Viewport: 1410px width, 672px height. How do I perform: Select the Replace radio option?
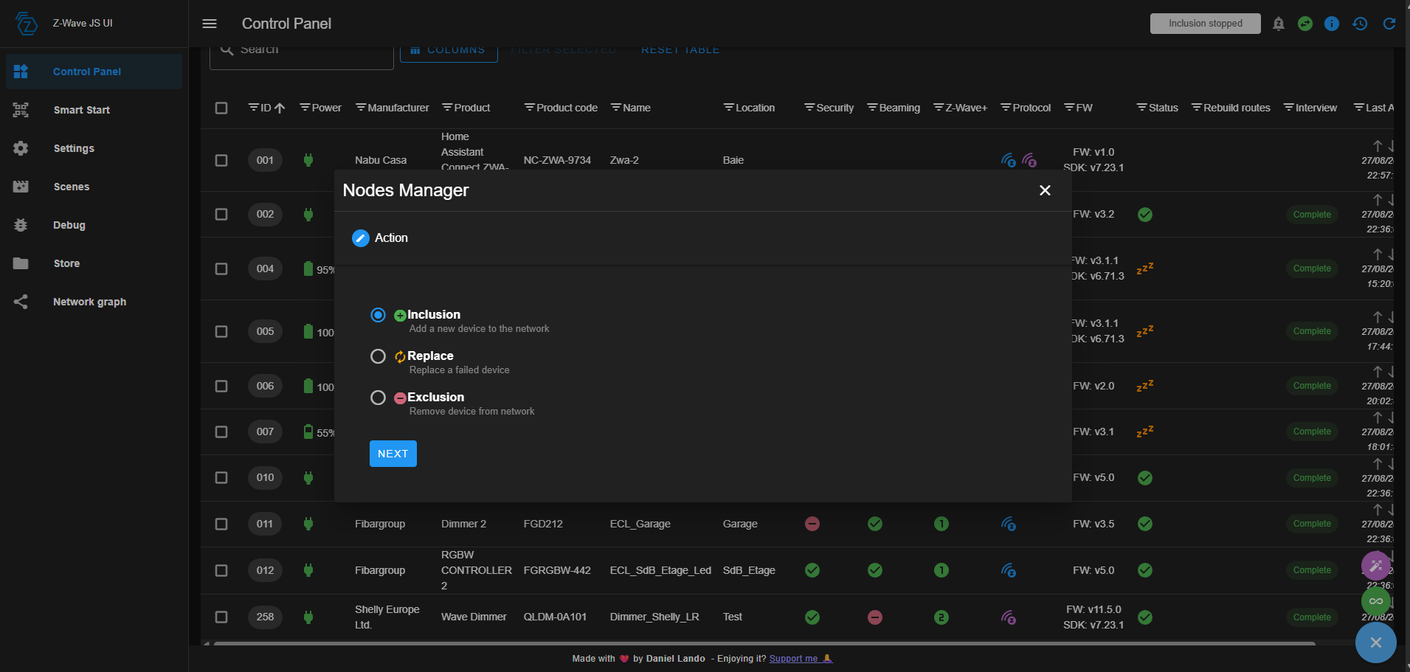point(378,356)
